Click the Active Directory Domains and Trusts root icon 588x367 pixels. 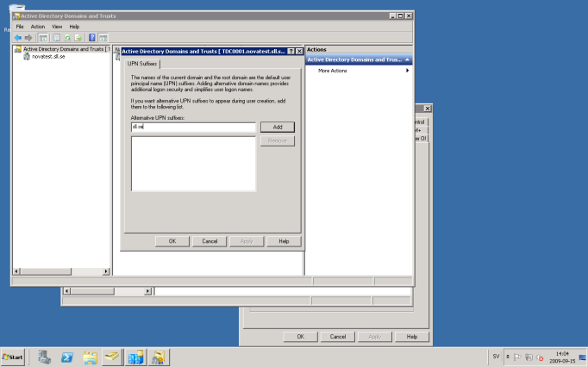17,49
